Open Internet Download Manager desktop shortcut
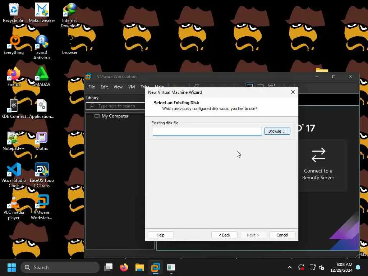The image size is (368, 276). click(70, 15)
